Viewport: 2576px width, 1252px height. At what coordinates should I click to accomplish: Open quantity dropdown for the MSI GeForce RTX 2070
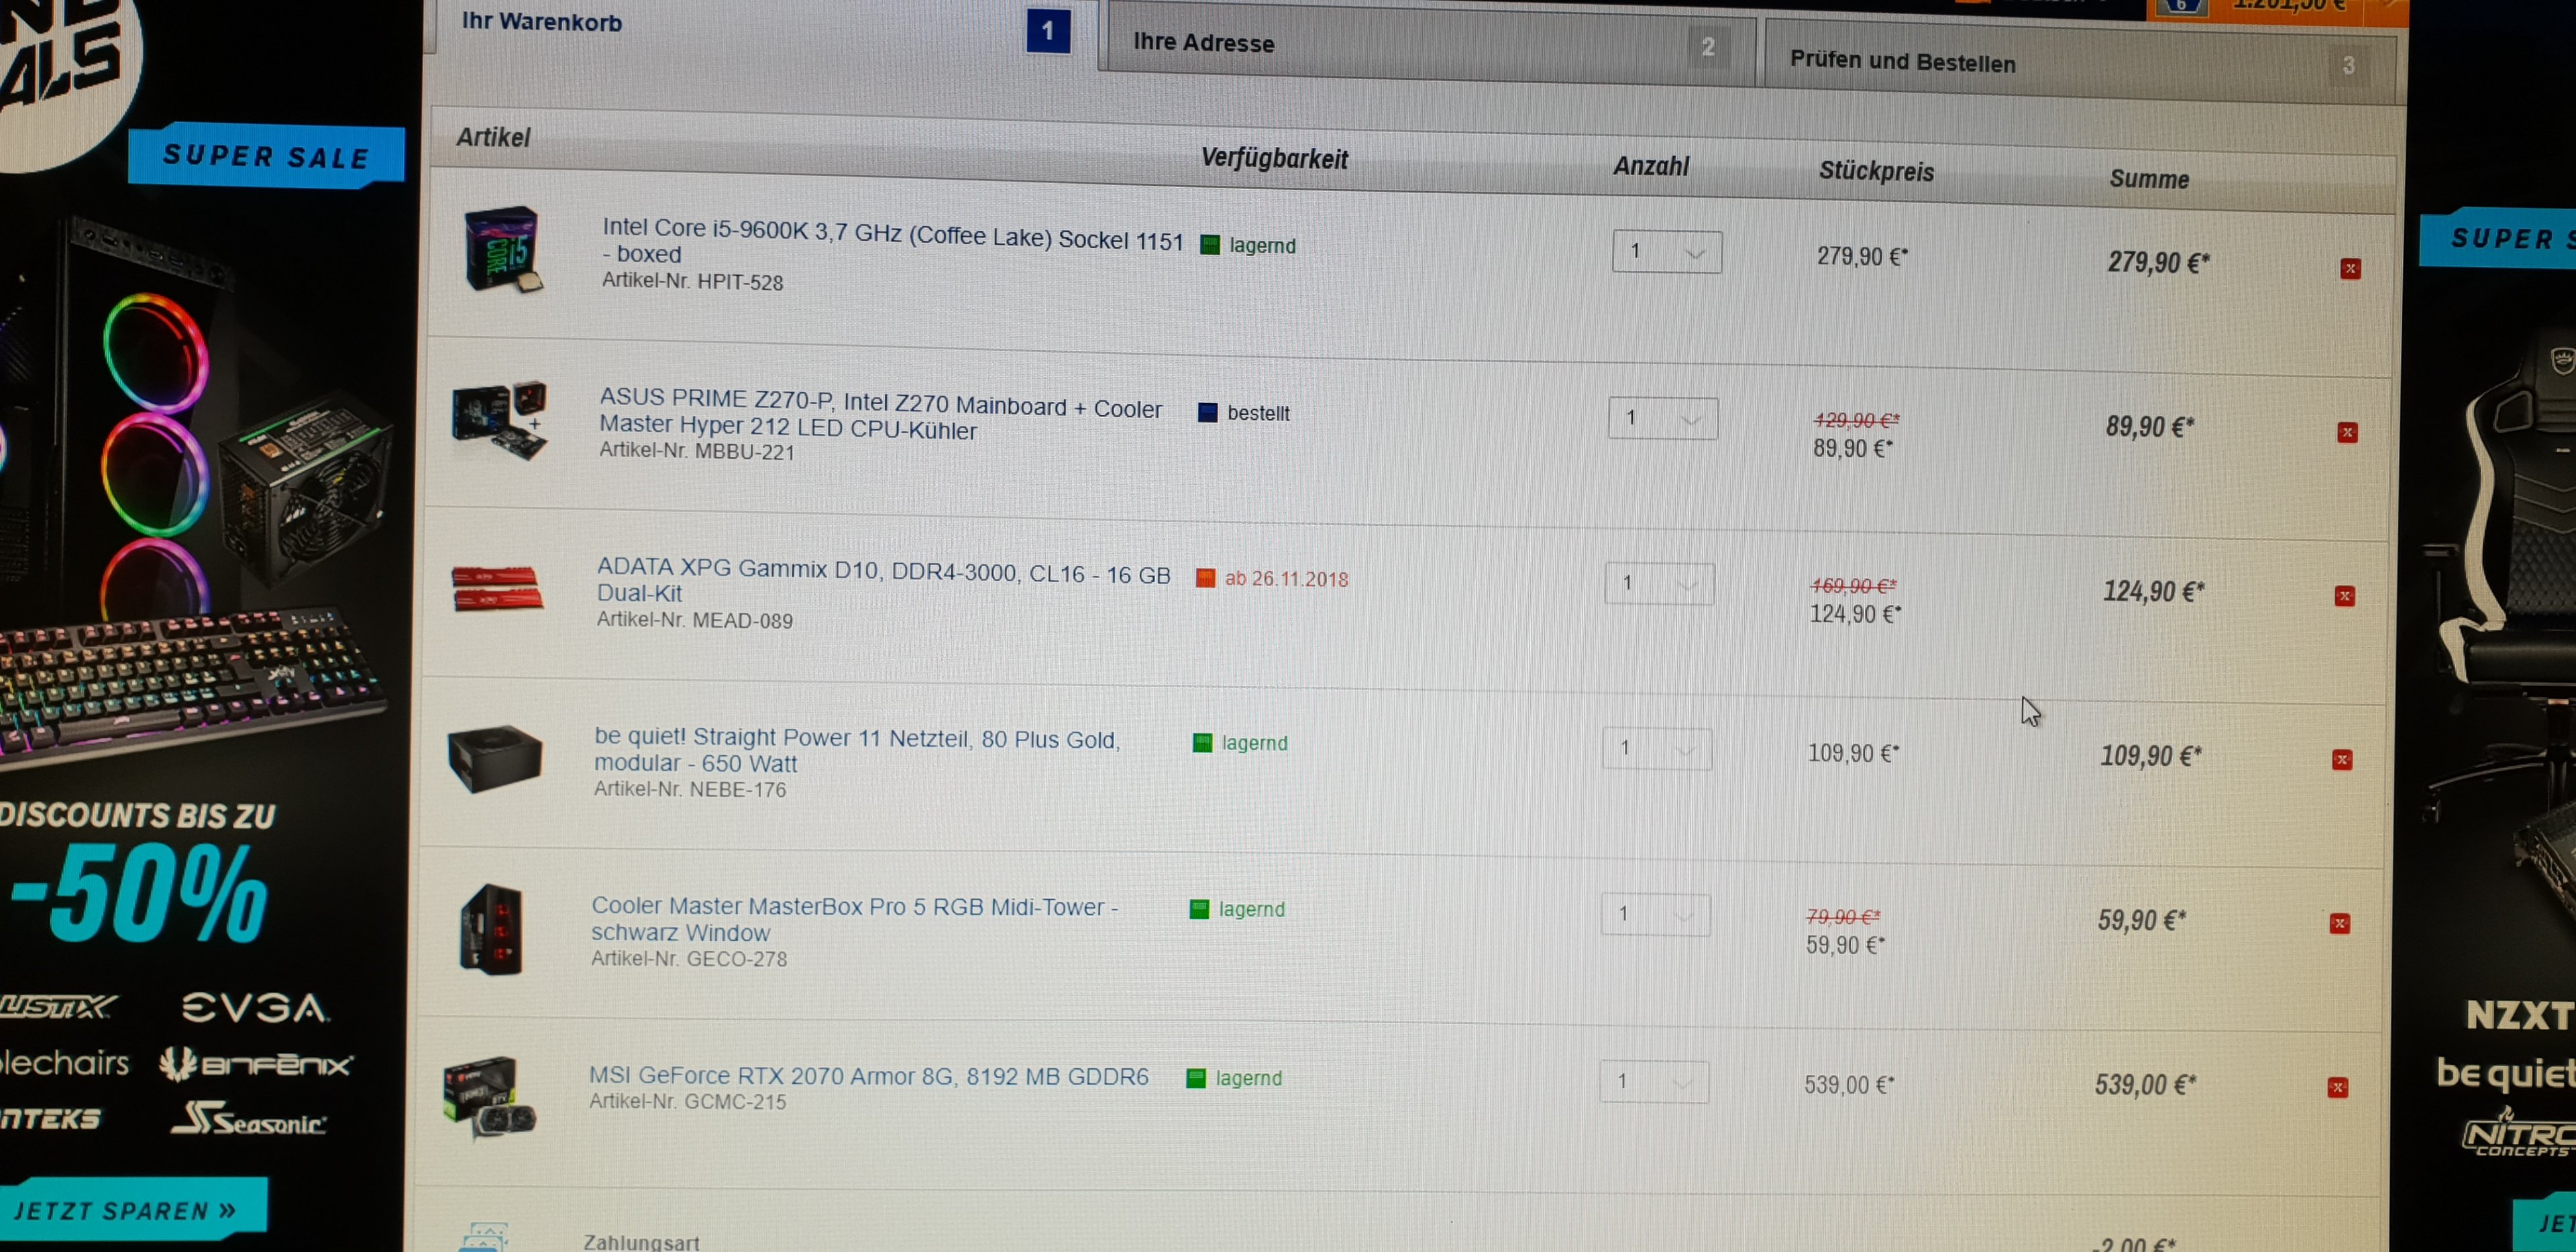pyautogui.click(x=1654, y=1082)
